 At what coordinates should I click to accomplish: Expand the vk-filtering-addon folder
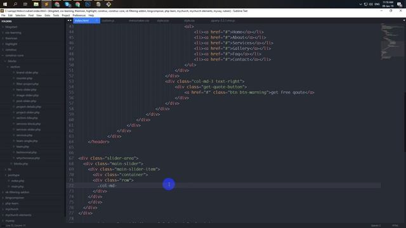(17, 192)
